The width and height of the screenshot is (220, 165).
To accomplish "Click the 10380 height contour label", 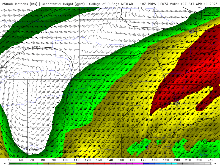I will click(x=64, y=152).
